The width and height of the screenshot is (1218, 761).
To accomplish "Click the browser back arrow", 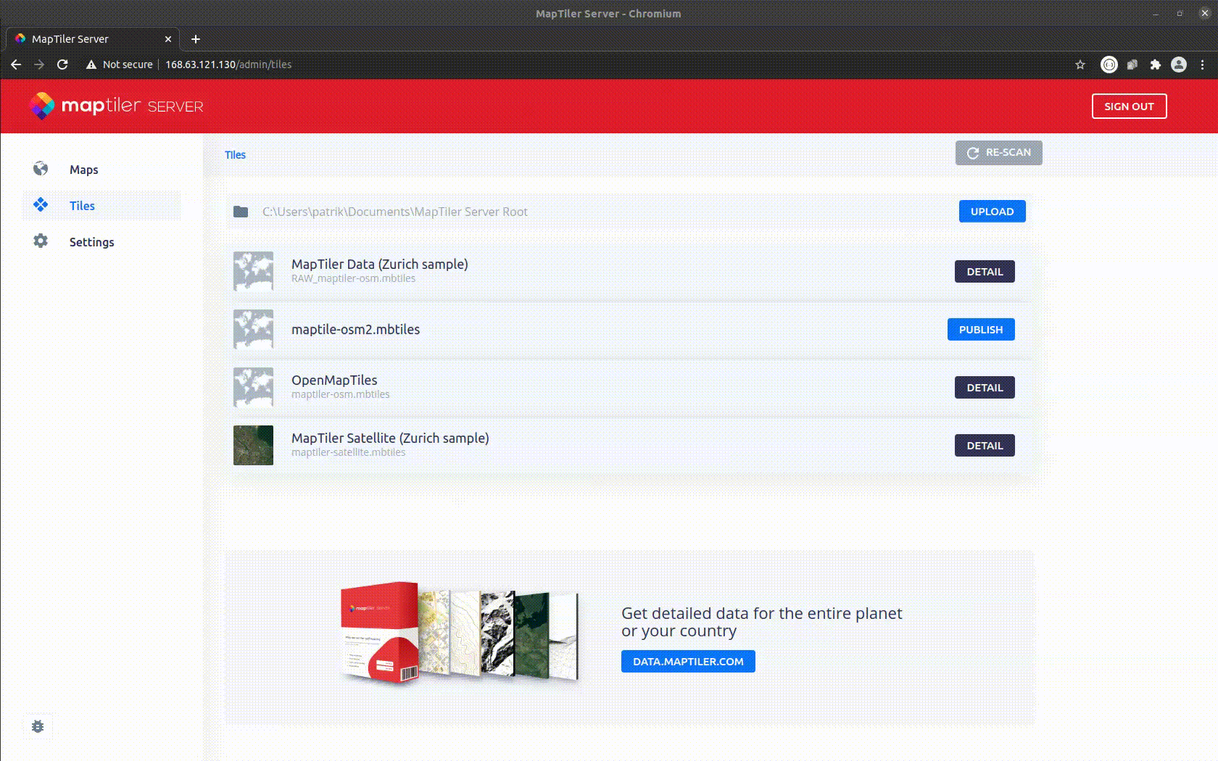I will [16, 65].
